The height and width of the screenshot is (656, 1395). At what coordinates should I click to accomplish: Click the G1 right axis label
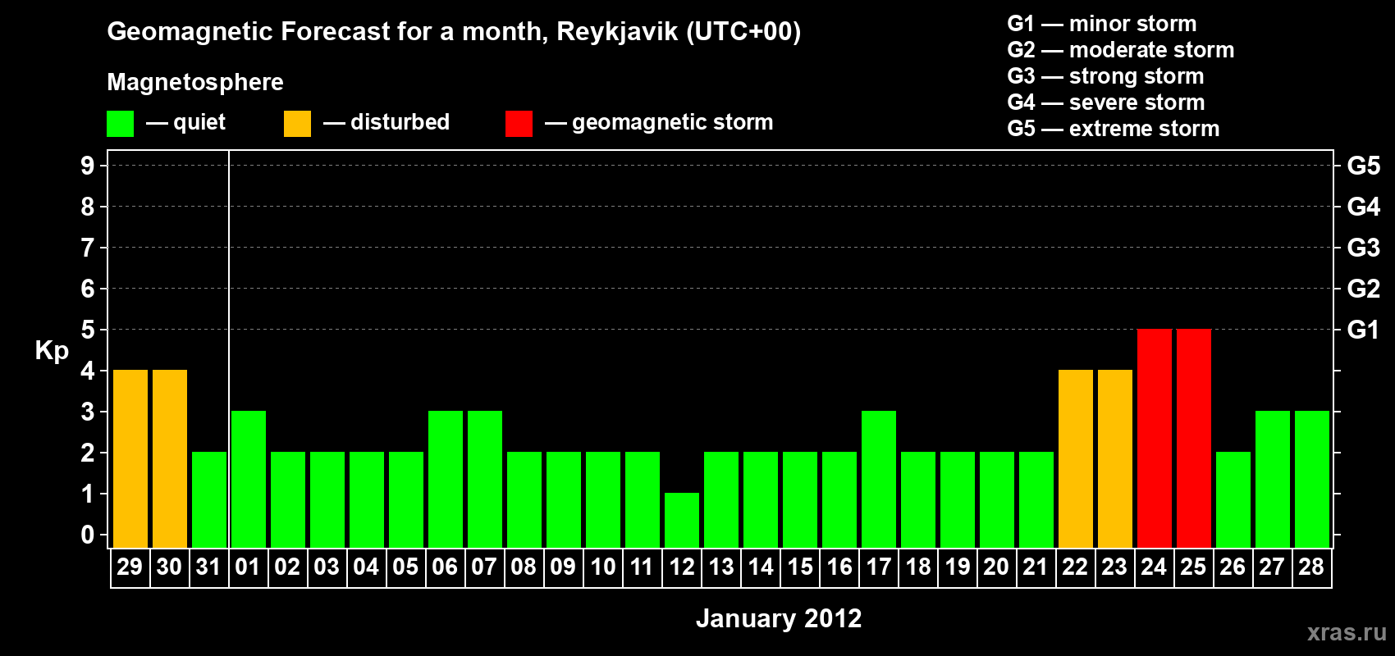(1363, 330)
